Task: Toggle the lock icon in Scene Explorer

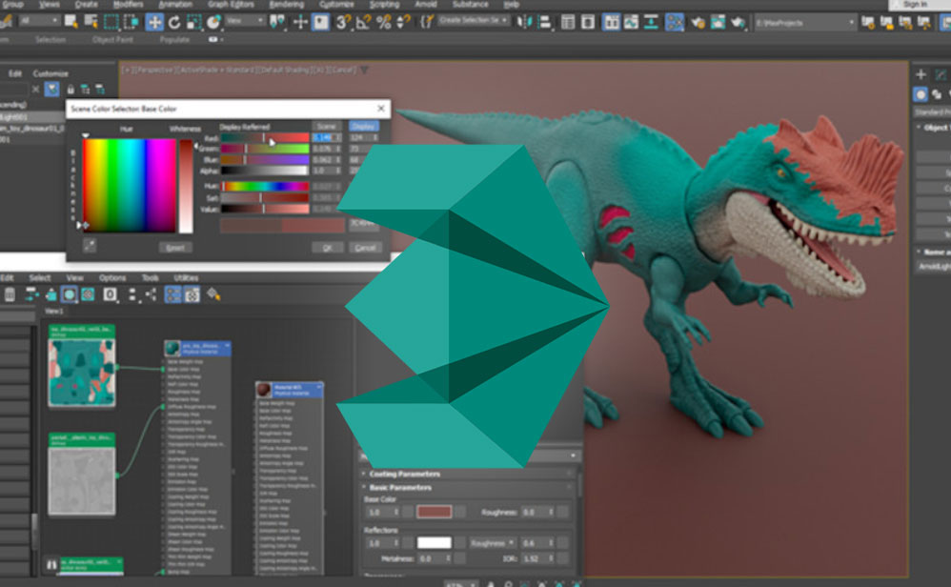Action: tap(71, 90)
